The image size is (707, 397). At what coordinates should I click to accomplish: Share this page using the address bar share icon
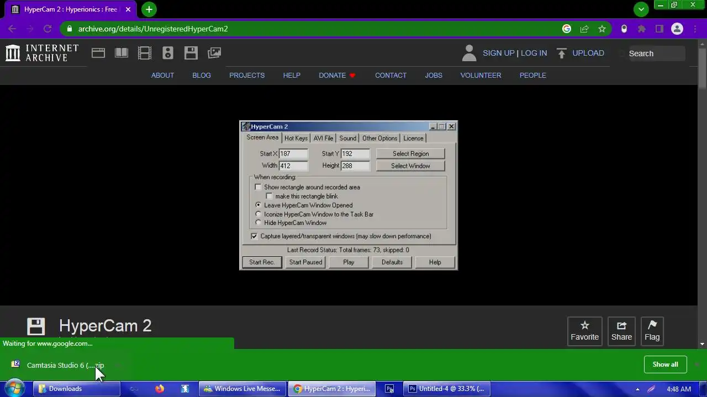[x=584, y=29]
